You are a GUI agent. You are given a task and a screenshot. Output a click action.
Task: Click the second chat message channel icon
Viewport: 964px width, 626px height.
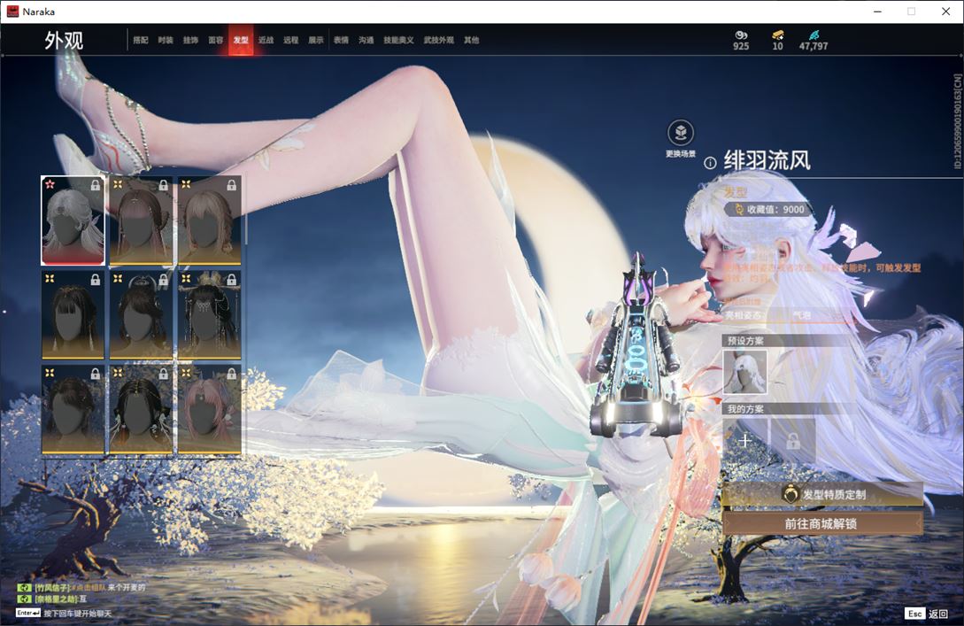pyautogui.click(x=24, y=599)
